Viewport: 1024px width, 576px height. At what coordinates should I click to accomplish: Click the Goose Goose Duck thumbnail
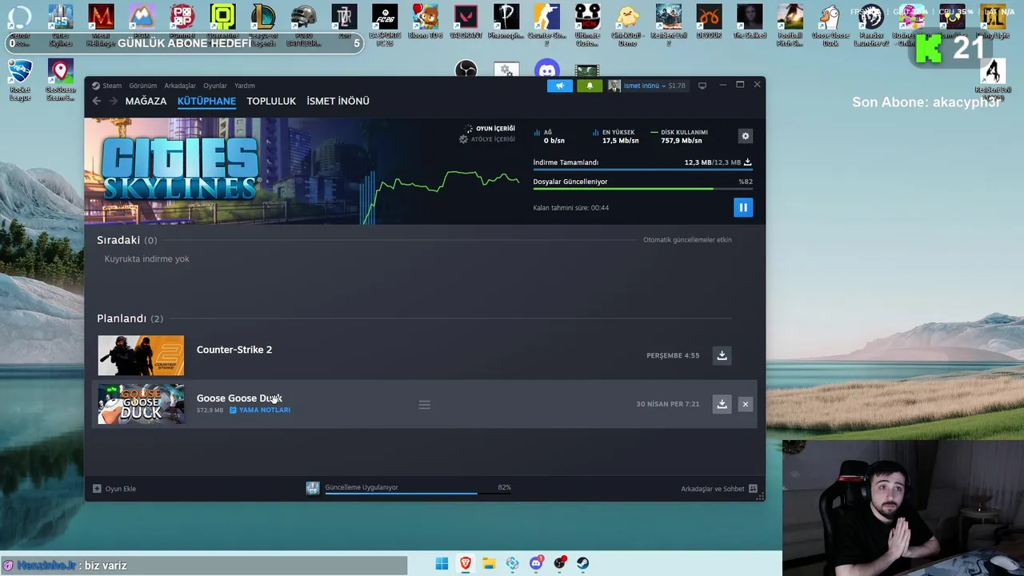tap(141, 404)
